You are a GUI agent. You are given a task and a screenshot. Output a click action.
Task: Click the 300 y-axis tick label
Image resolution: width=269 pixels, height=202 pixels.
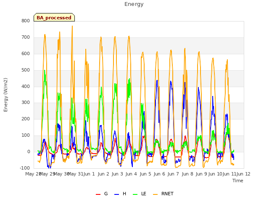click(x=26, y=103)
